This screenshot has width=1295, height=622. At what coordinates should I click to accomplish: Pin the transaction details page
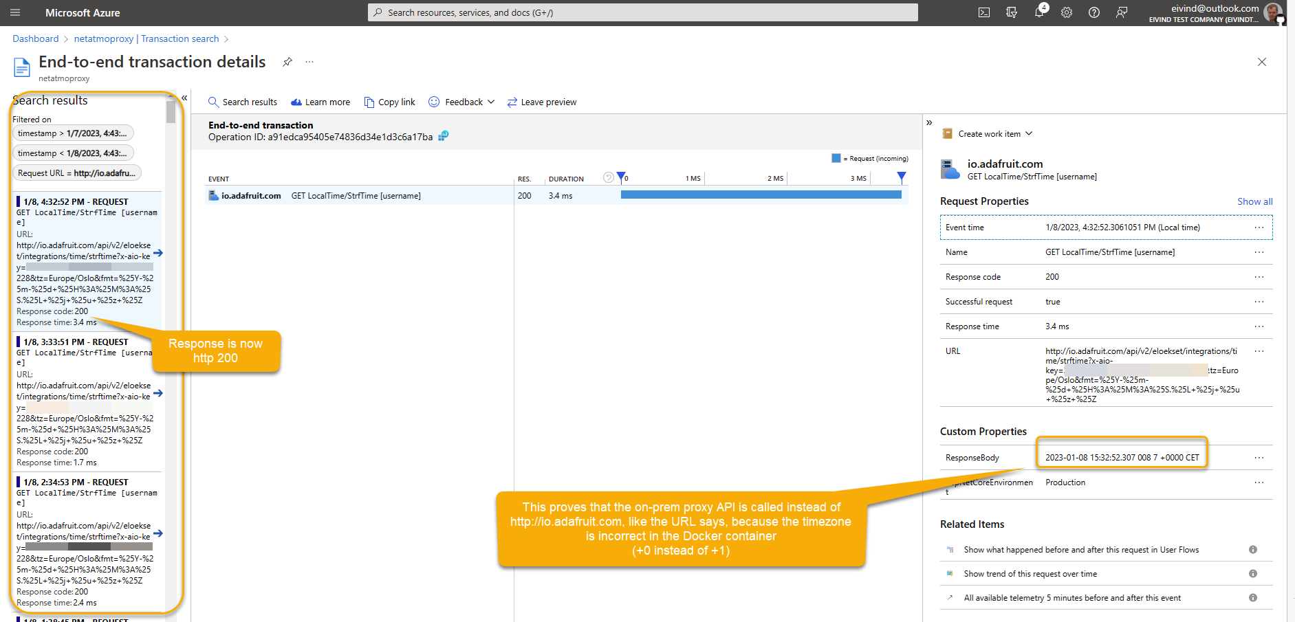(287, 61)
